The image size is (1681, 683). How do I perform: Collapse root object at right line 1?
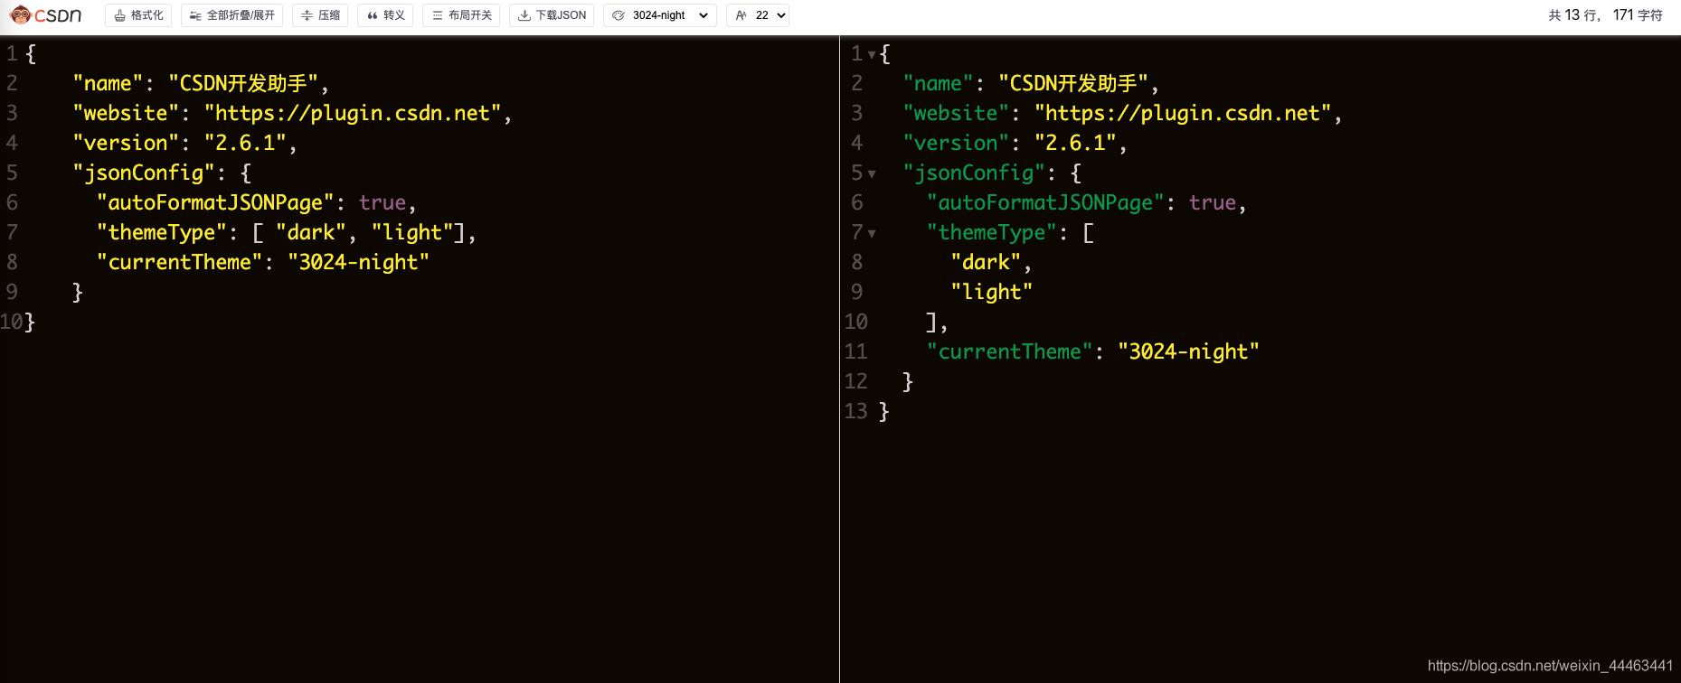click(x=872, y=54)
